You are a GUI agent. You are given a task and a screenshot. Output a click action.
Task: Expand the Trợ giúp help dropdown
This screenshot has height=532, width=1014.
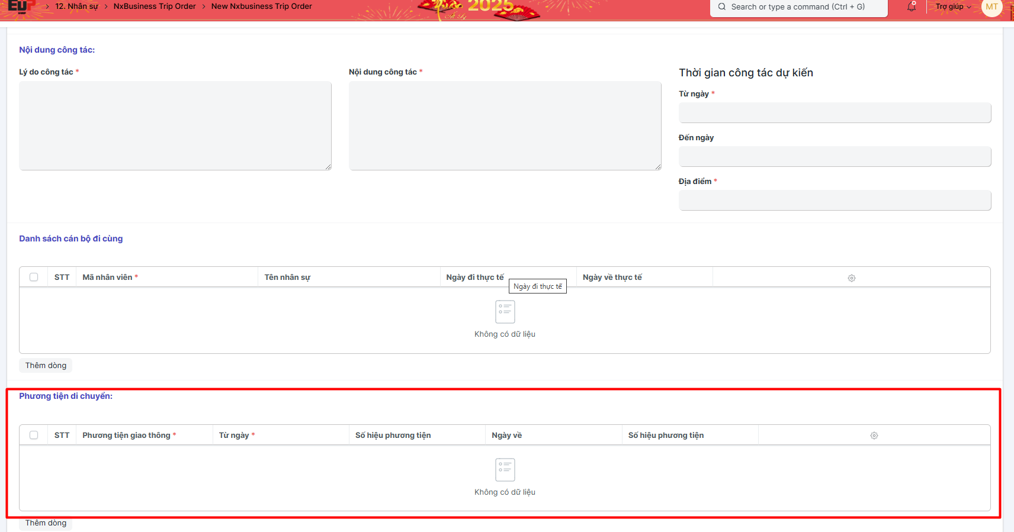pos(952,7)
